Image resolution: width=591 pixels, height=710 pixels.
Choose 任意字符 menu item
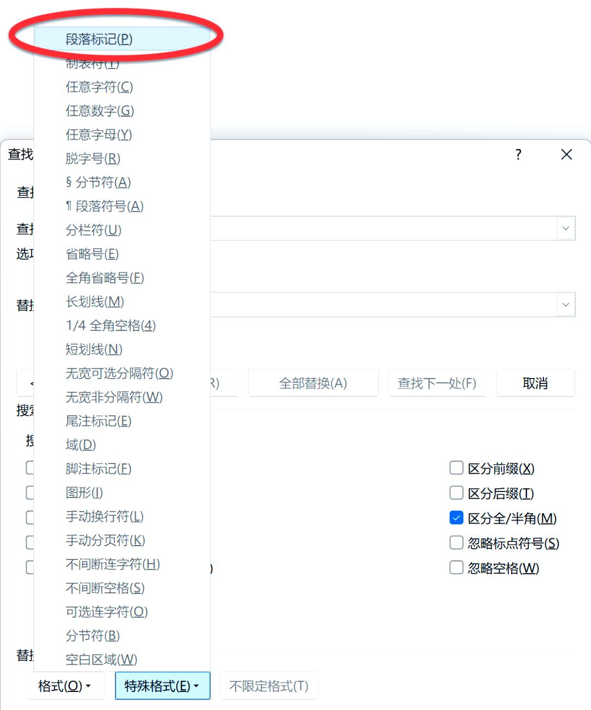click(x=99, y=87)
